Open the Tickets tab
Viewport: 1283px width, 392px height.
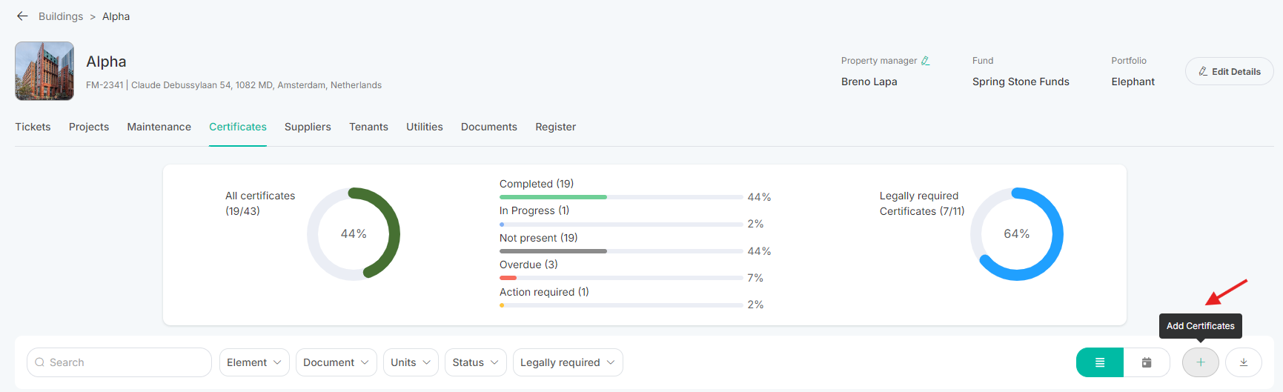coord(33,127)
